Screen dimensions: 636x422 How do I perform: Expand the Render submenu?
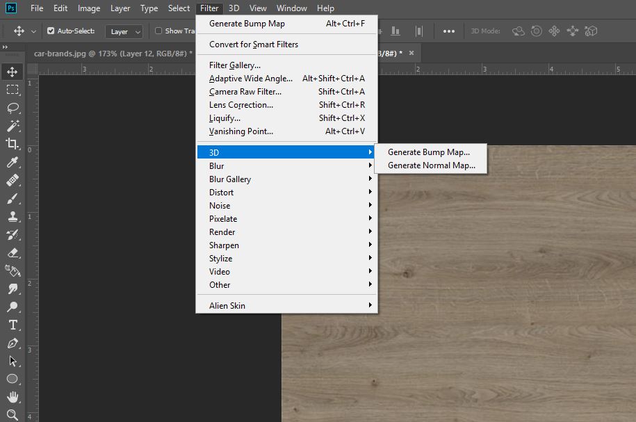click(x=287, y=232)
